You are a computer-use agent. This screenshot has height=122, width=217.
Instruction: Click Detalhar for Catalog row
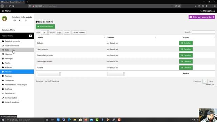pyautogui.click(x=186, y=43)
